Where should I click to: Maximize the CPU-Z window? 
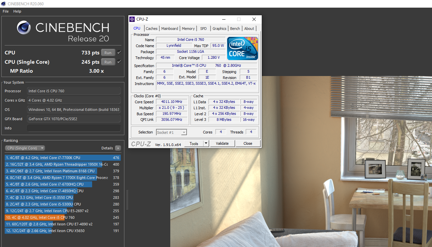[x=239, y=19]
